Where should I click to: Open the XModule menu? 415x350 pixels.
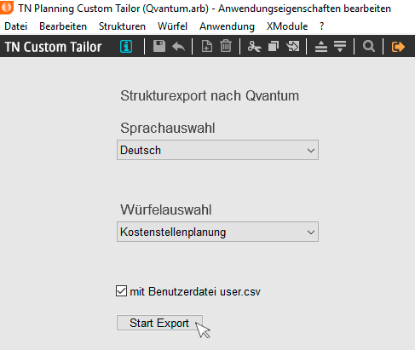coord(287,26)
